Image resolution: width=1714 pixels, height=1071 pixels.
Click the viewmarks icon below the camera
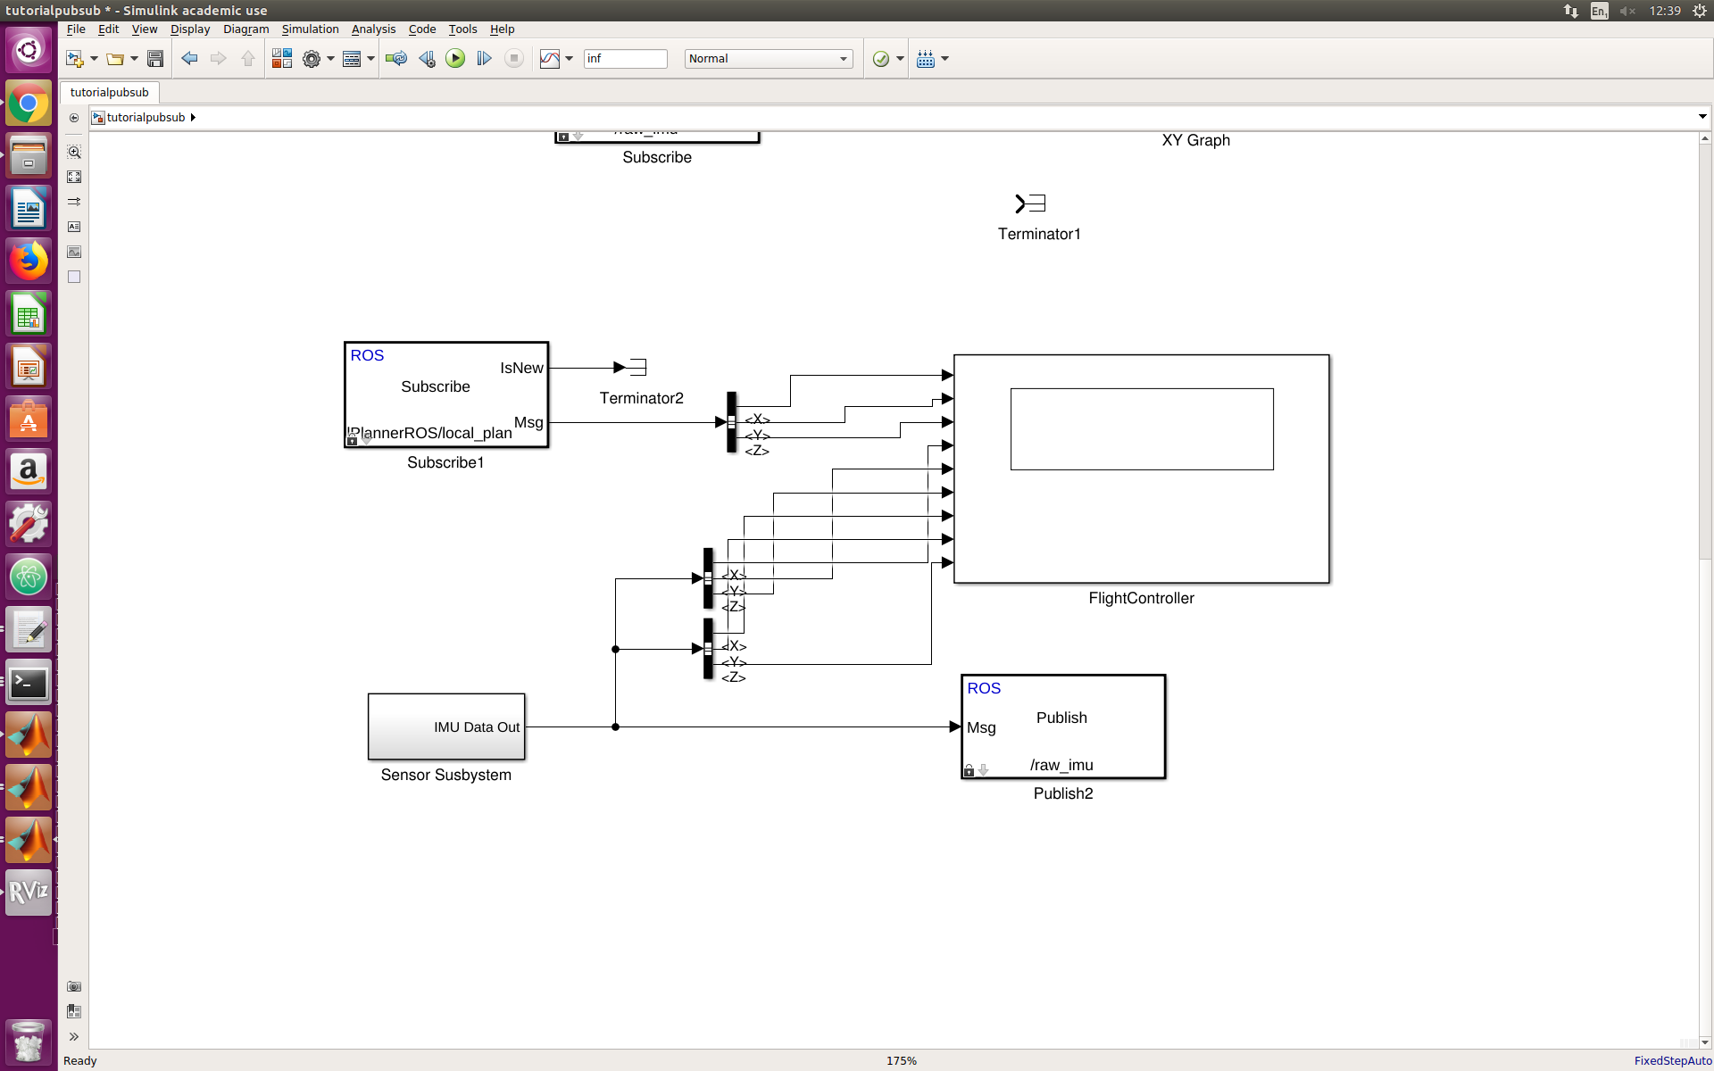coord(74,1011)
